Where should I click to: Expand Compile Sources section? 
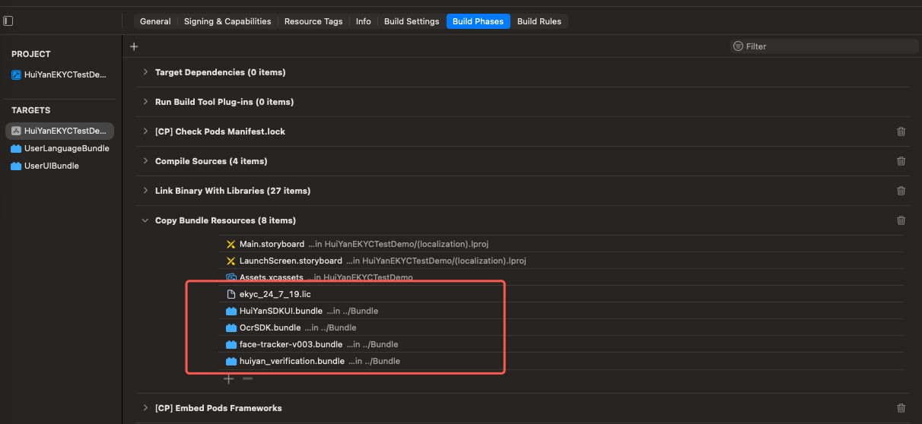point(145,161)
